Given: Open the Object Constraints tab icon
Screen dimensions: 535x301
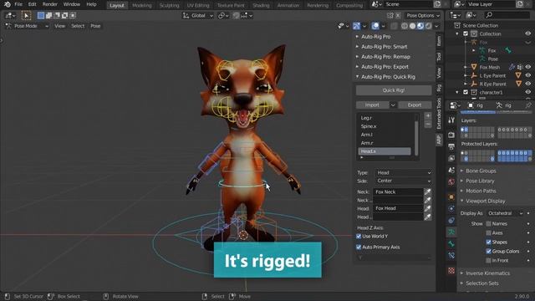Looking at the screenshot, I should point(451,221).
